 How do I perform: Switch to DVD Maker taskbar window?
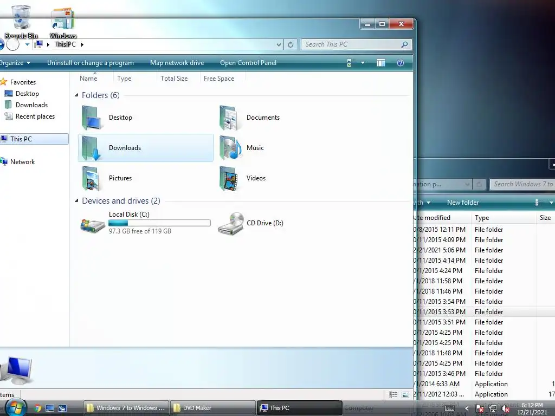[x=212, y=408]
